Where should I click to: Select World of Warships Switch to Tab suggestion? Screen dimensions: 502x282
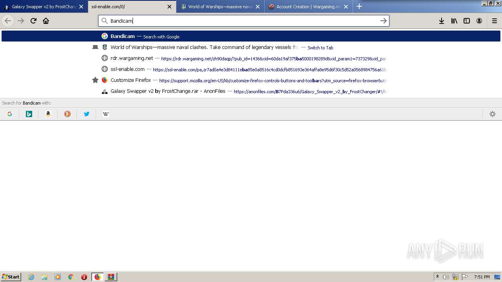point(251,47)
